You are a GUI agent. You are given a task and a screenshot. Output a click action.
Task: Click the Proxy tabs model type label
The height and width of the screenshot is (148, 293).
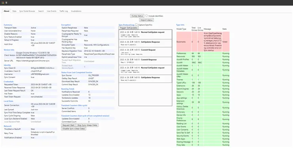click(x=181, y=145)
